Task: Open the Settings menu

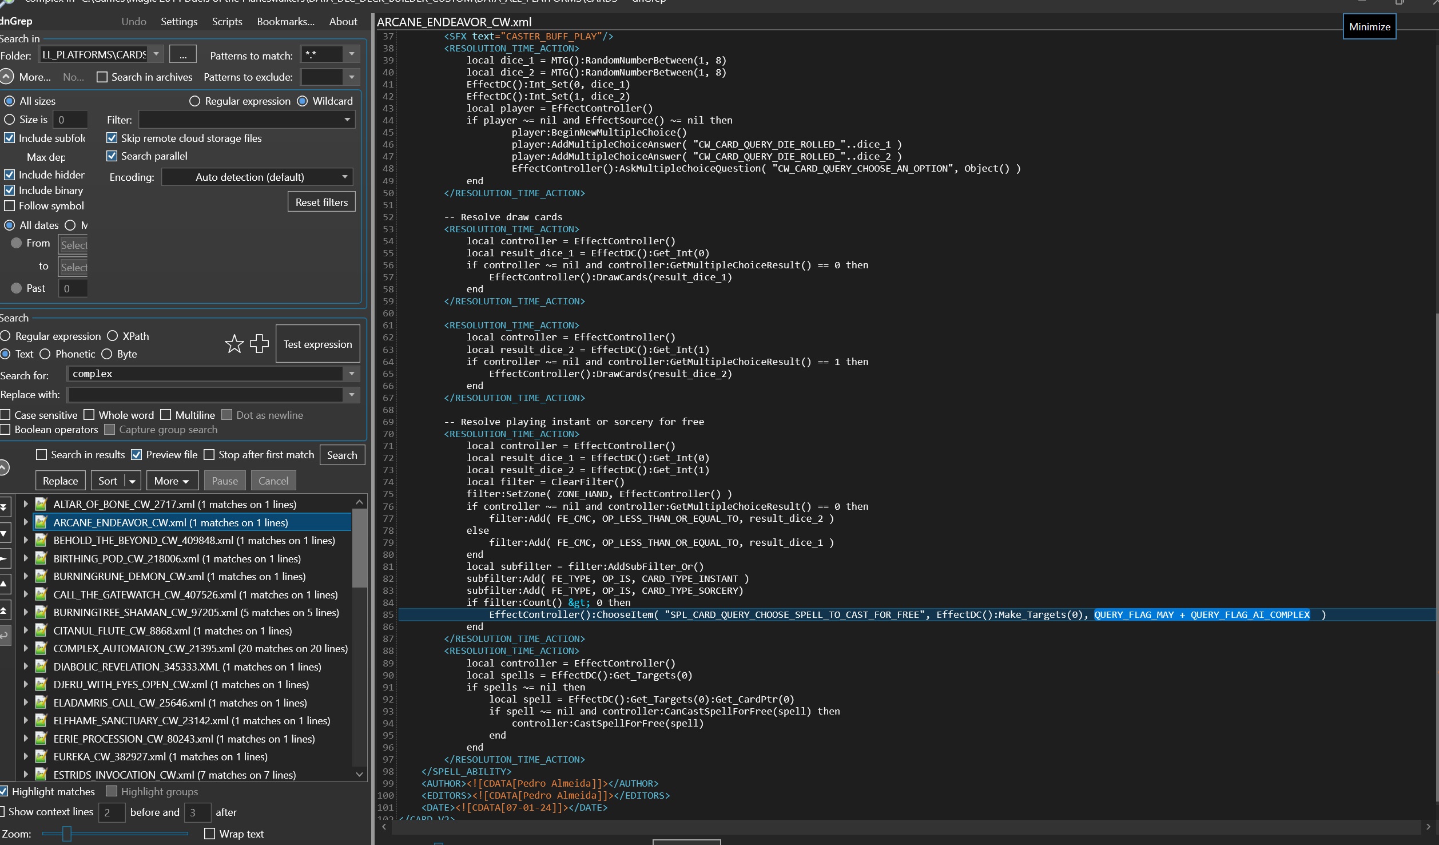Action: pyautogui.click(x=179, y=22)
